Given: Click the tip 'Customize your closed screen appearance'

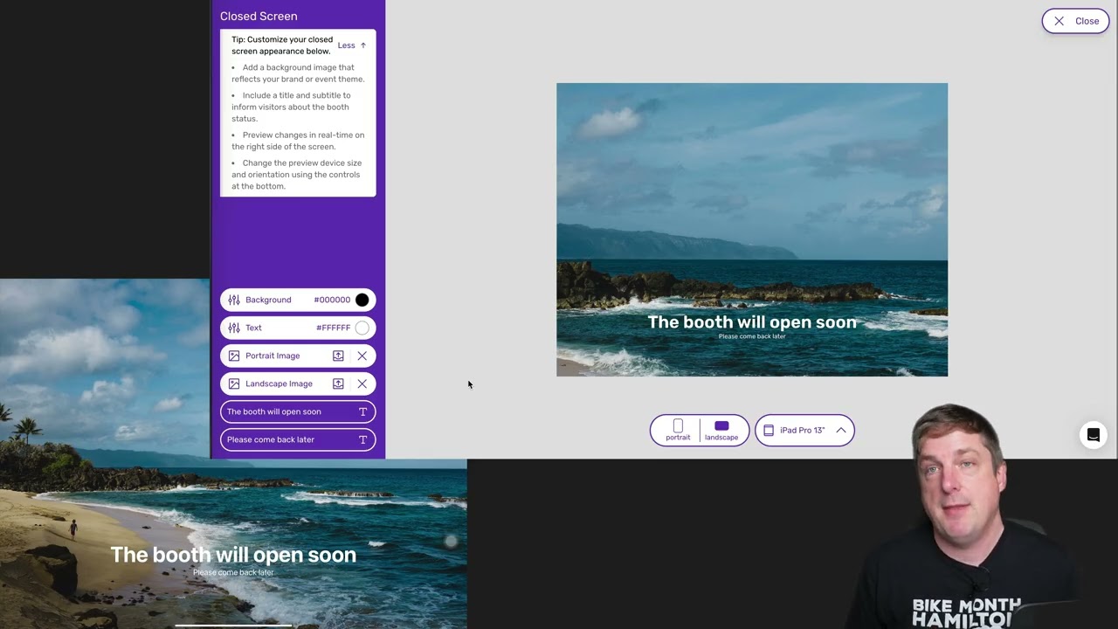Looking at the screenshot, I should click(x=282, y=45).
